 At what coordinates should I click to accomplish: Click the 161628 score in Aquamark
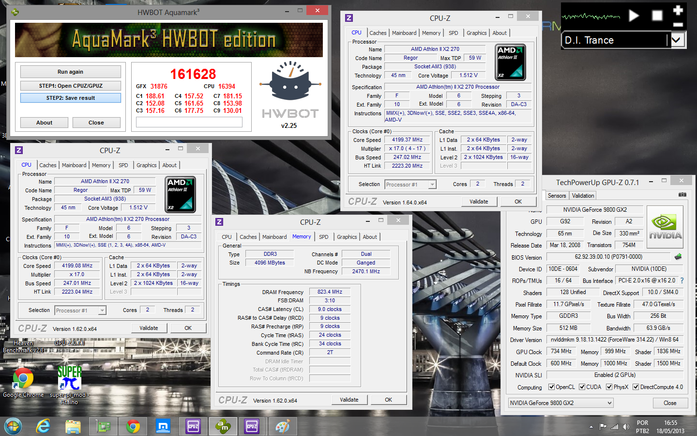(x=193, y=74)
